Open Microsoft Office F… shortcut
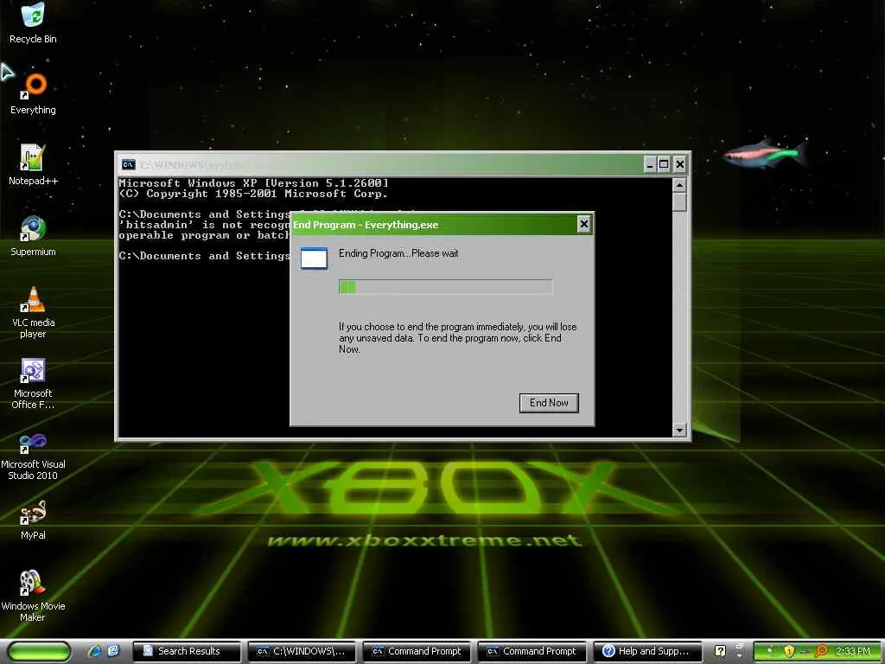 (x=33, y=383)
